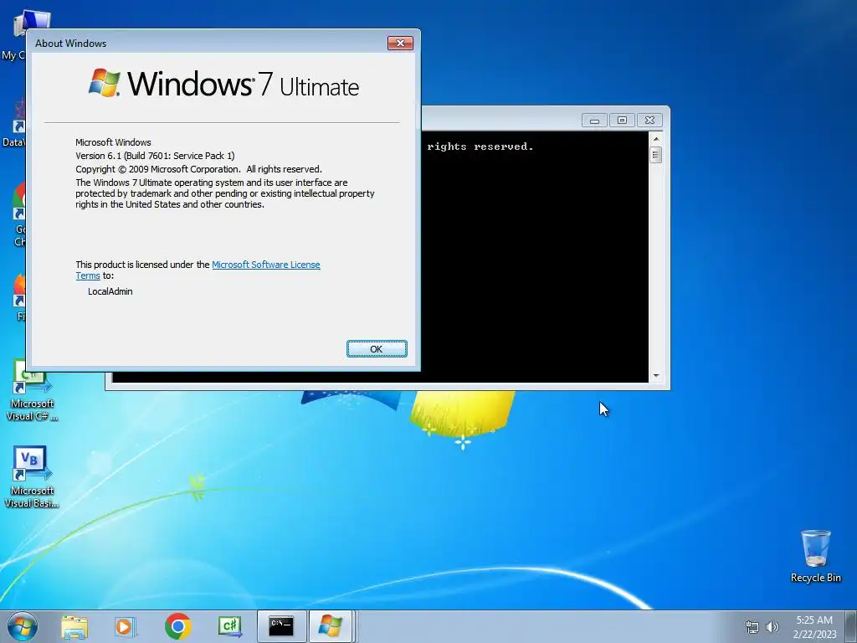Click Show desktop button at taskbar end
This screenshot has height=643, width=857.
[x=851, y=626]
